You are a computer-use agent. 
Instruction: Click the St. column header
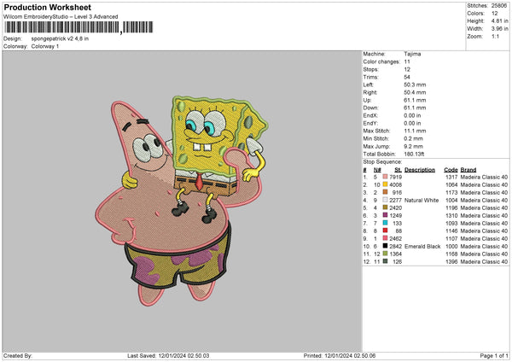tap(397, 169)
